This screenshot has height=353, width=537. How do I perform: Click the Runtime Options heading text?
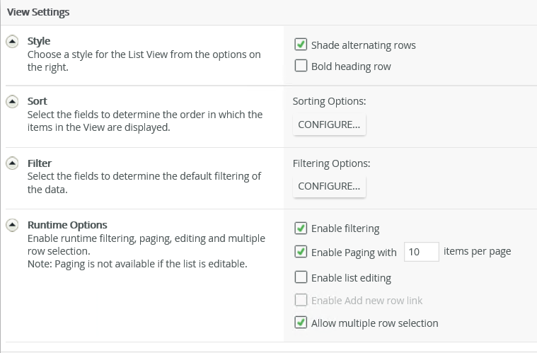(67, 226)
